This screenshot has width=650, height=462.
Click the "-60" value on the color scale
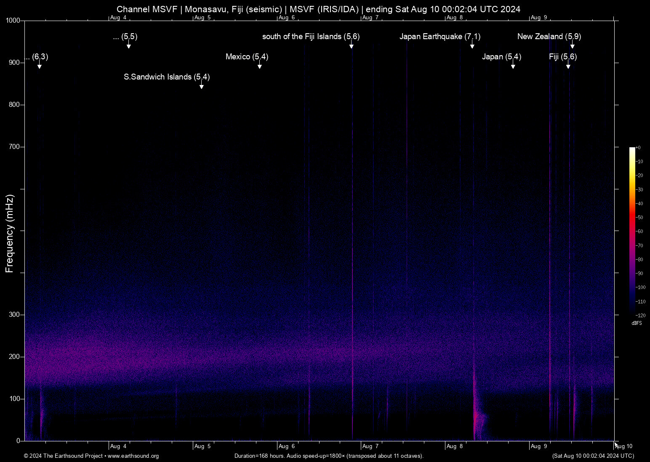point(639,231)
